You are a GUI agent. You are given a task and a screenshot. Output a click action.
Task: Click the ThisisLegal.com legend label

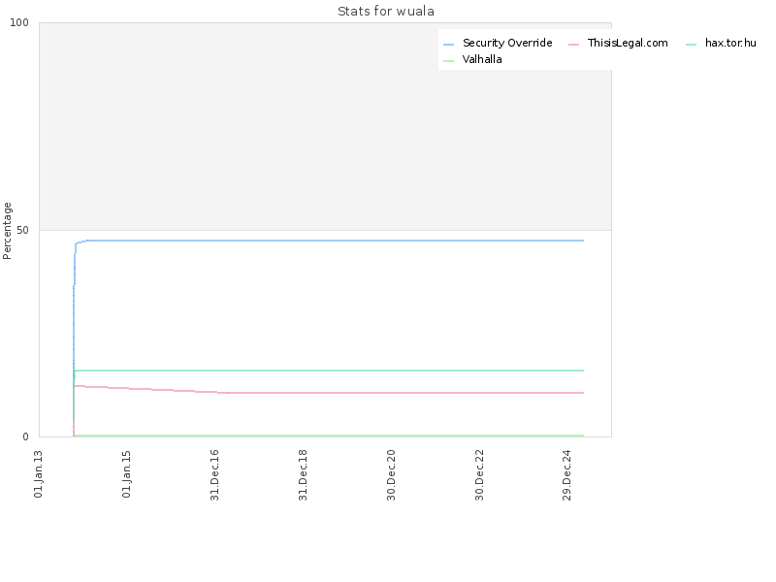pyautogui.click(x=628, y=43)
